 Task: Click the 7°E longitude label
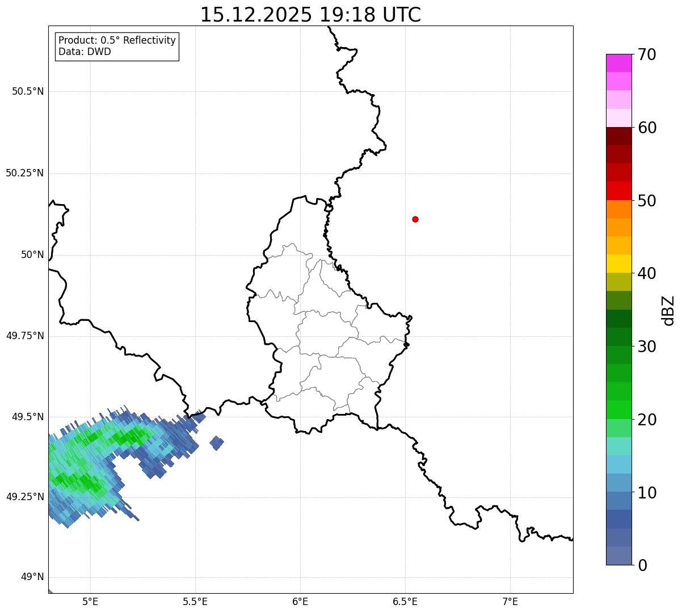click(510, 601)
